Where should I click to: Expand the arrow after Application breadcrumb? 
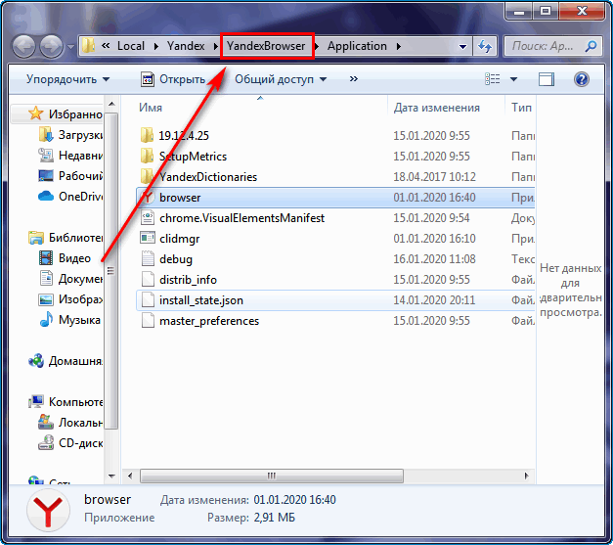pyautogui.click(x=398, y=47)
